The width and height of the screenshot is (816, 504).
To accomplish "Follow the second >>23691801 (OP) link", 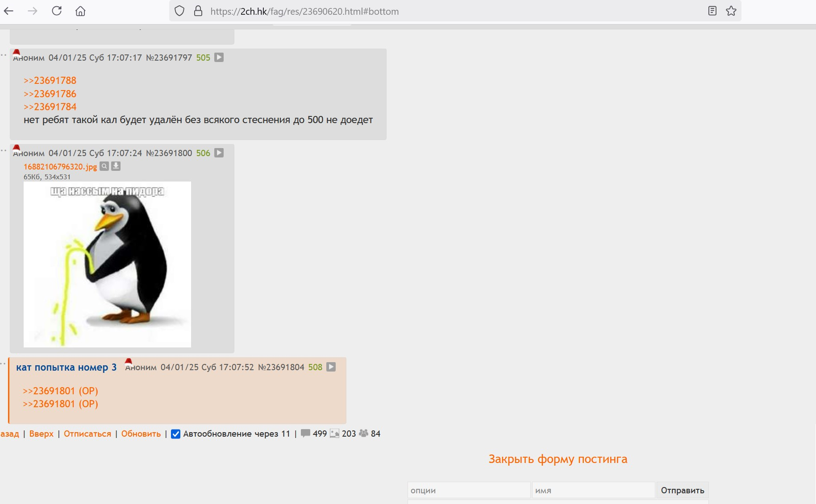I will coord(60,404).
